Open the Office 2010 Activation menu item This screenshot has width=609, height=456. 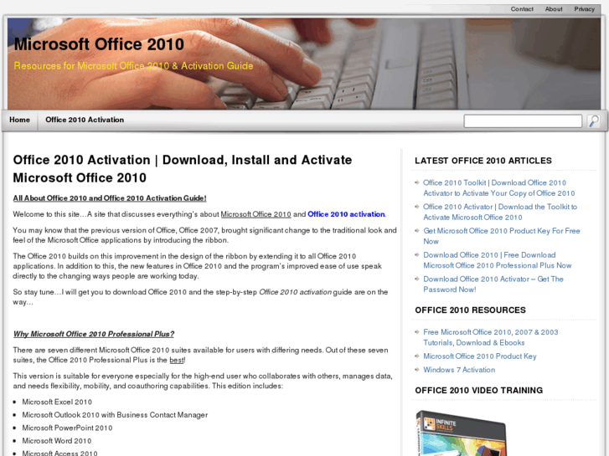pos(85,120)
